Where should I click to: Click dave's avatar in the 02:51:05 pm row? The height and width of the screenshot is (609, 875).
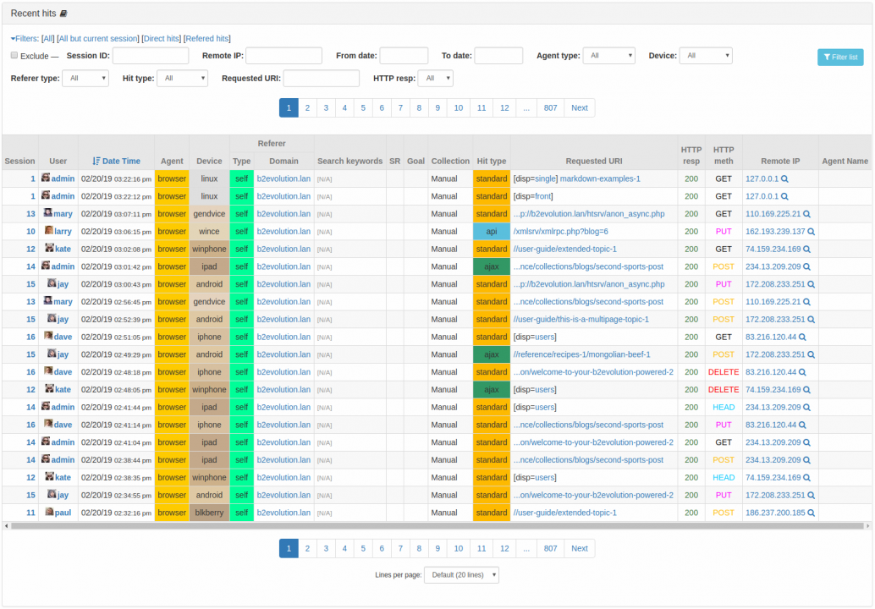(x=48, y=336)
